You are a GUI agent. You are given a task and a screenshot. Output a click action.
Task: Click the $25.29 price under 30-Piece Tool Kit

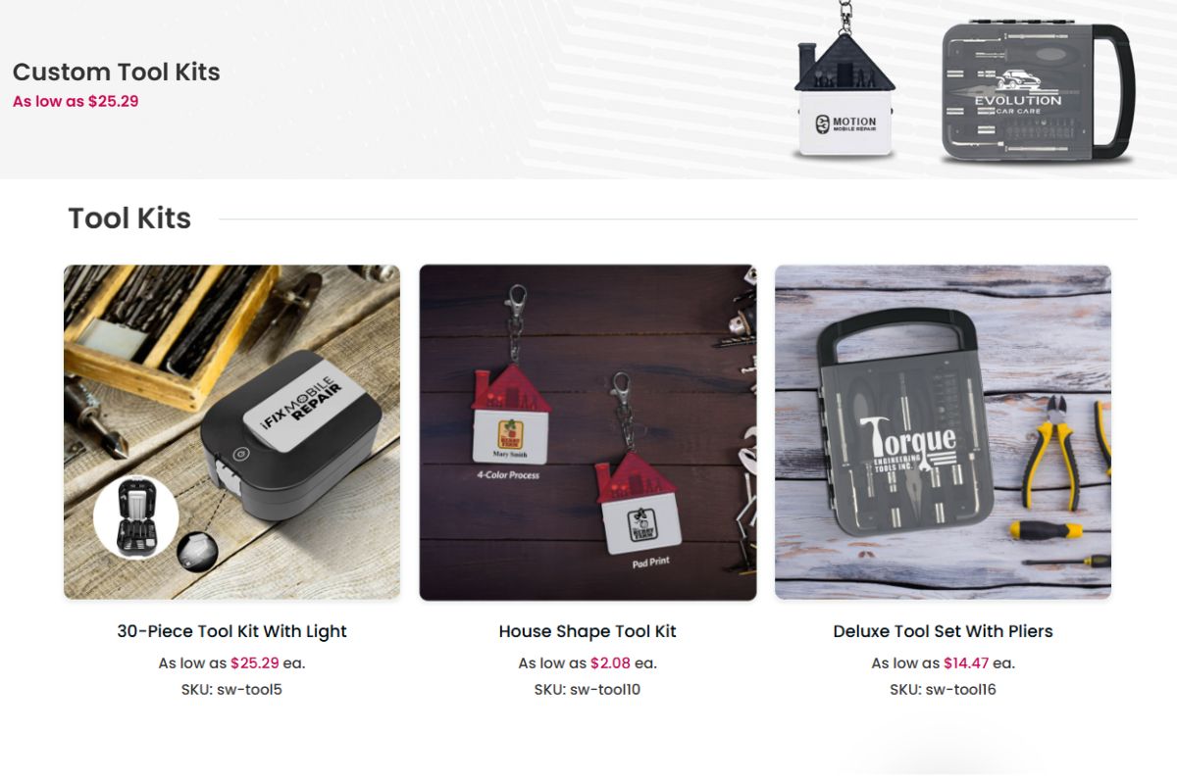(255, 663)
